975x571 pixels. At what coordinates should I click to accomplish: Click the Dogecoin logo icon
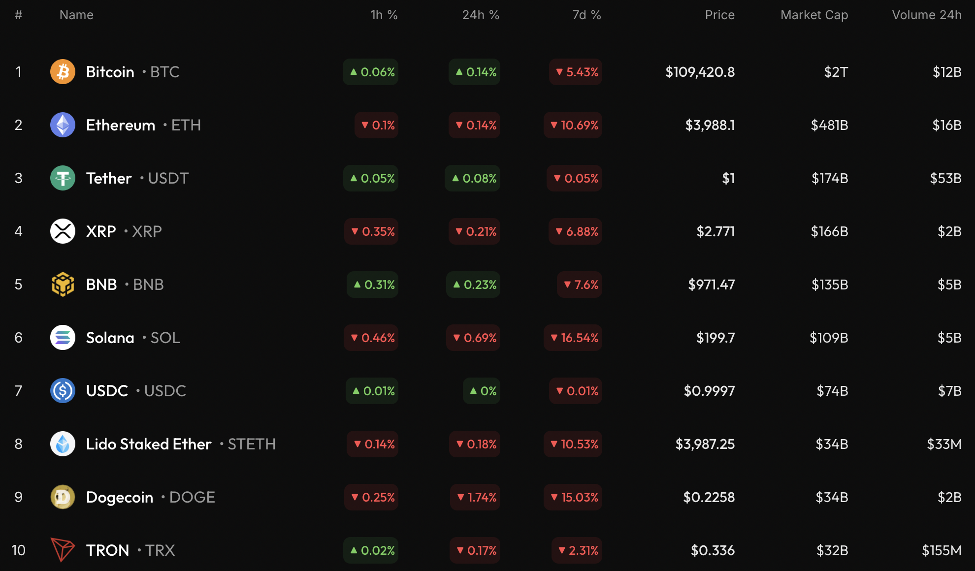[63, 497]
